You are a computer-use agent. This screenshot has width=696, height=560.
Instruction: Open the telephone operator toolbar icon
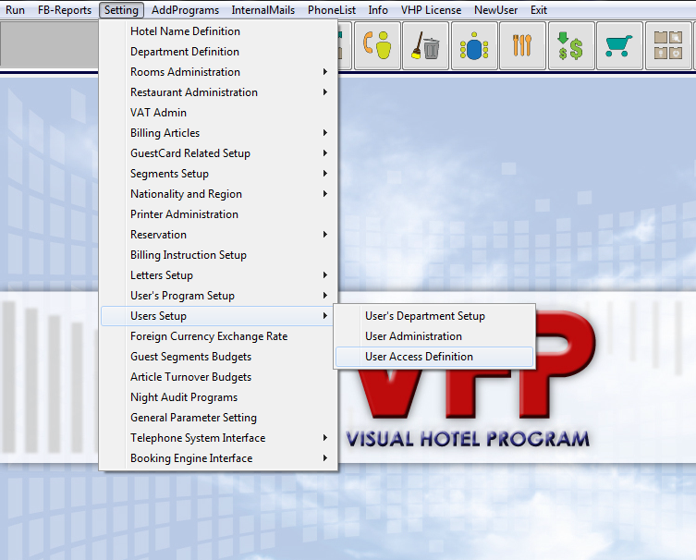coord(377,45)
